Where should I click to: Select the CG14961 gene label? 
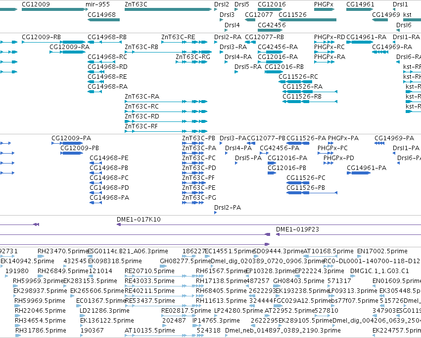360,4
